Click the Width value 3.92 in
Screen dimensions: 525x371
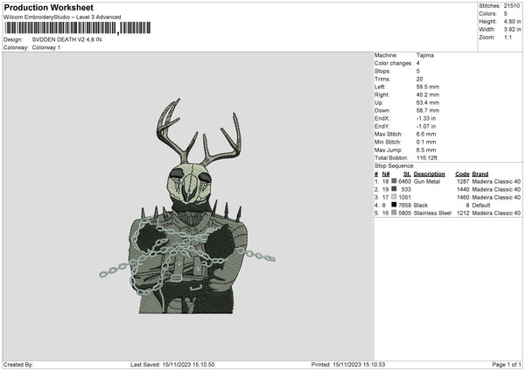click(x=512, y=30)
